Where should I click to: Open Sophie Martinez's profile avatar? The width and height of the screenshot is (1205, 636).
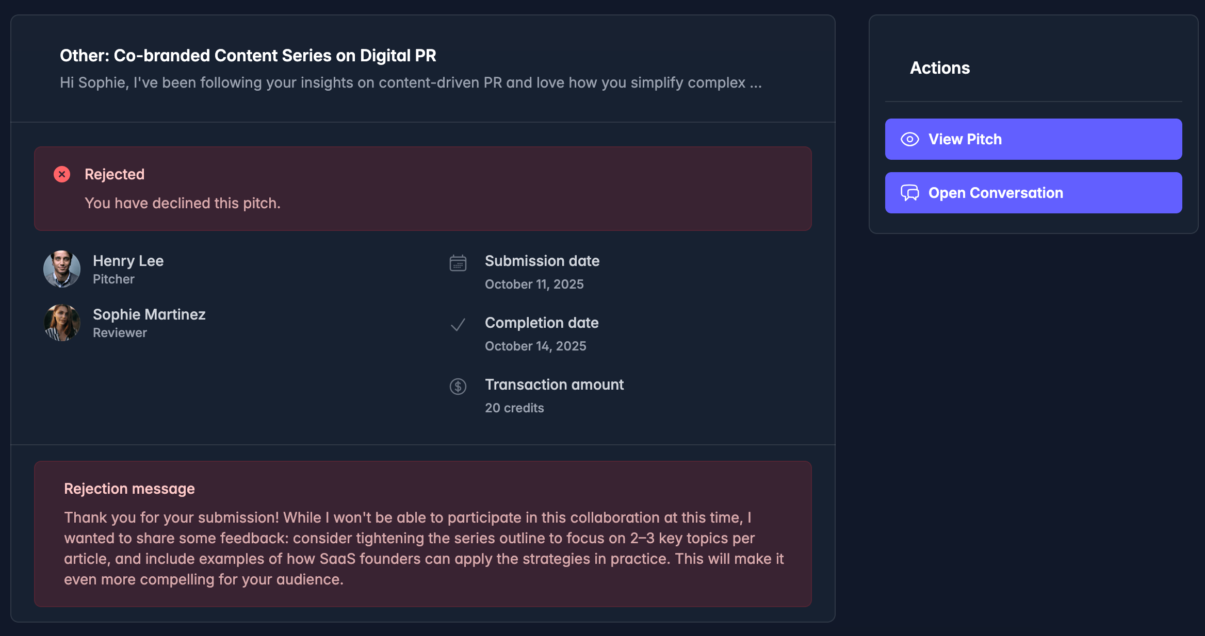pos(61,323)
